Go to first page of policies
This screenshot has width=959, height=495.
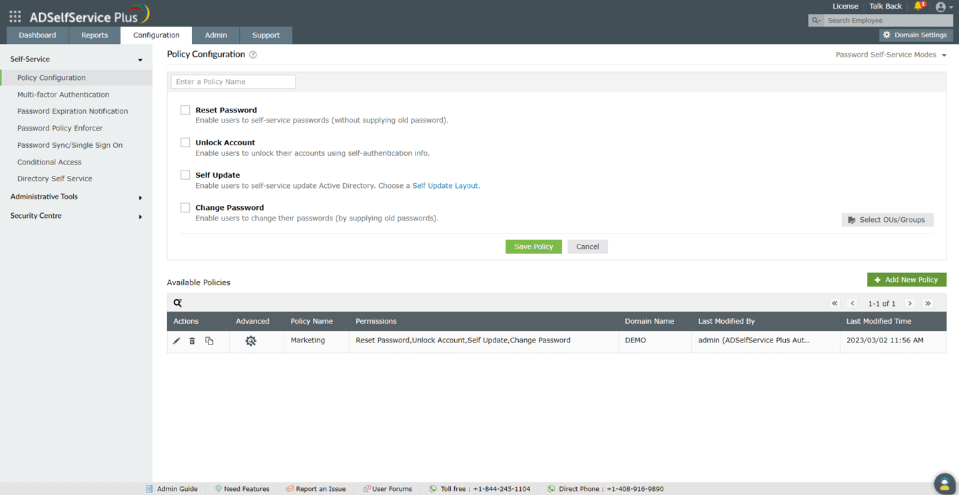834,303
